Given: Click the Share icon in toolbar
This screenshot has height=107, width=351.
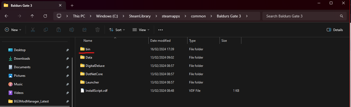Looking at the screenshot, I should tap(85, 30).
